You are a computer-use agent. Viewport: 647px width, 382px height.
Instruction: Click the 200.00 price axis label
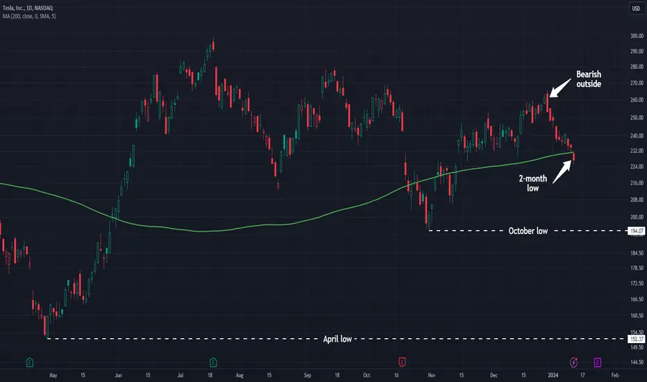[x=637, y=217]
